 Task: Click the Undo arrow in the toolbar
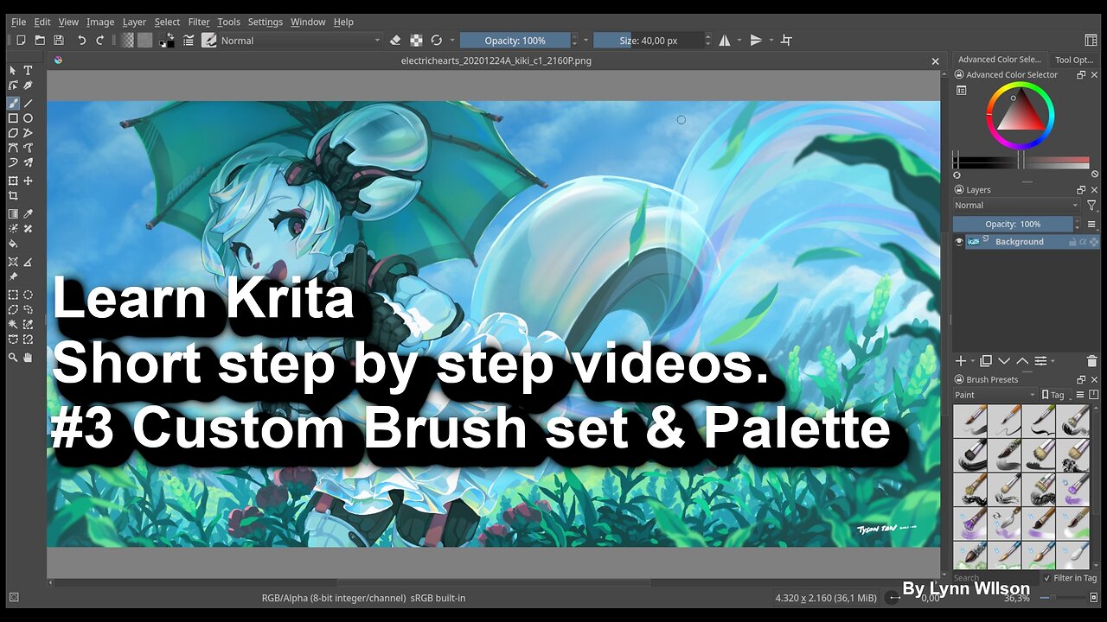click(x=81, y=40)
